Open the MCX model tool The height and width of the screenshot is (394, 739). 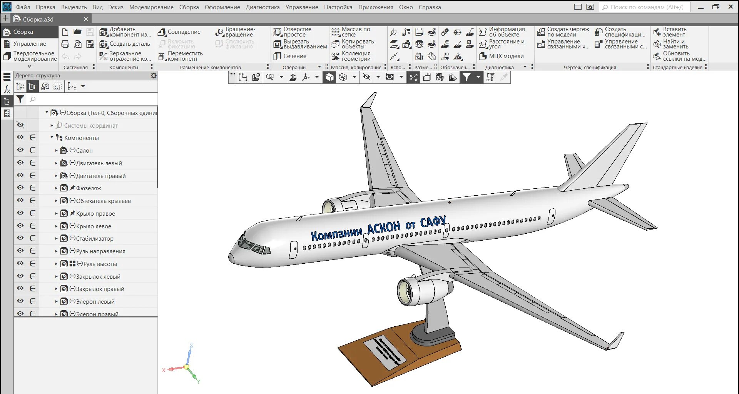[x=502, y=56]
